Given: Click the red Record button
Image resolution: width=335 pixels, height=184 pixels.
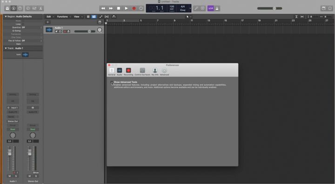Looking at the screenshot, I should pos(134,8).
